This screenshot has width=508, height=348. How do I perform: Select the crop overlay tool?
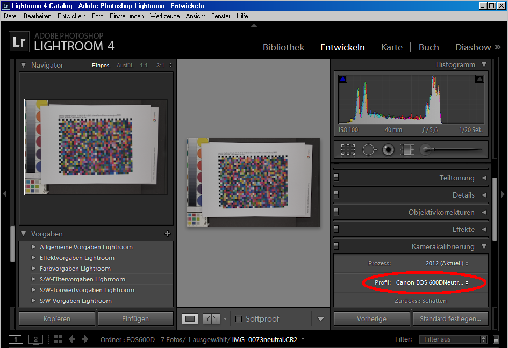tap(348, 150)
